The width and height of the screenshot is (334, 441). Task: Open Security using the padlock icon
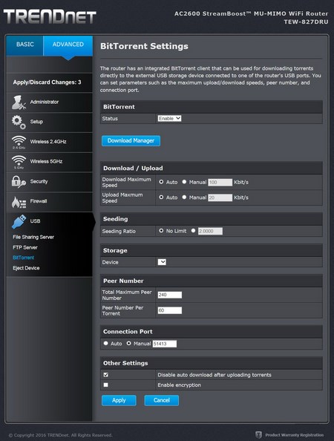19,182
